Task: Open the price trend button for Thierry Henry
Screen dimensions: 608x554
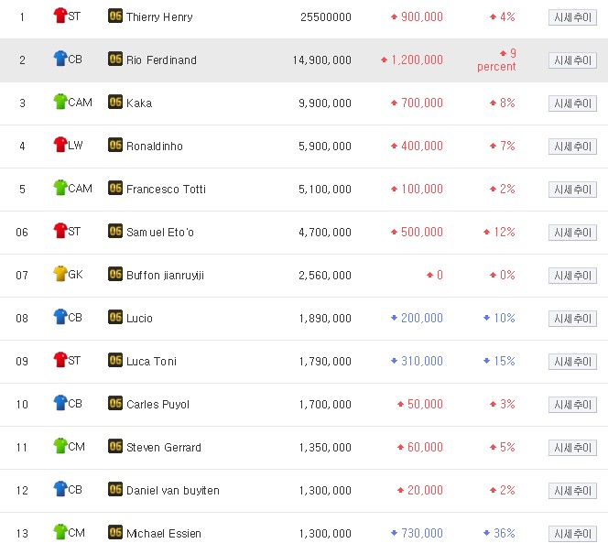Action: pos(572,17)
